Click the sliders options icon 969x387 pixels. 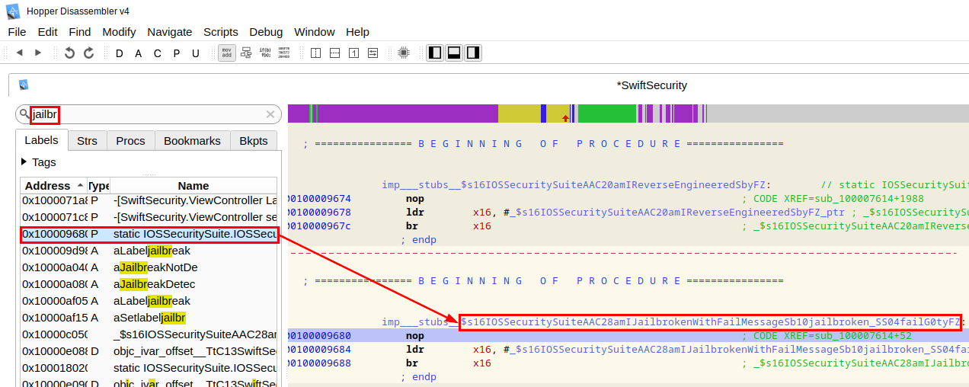(373, 53)
